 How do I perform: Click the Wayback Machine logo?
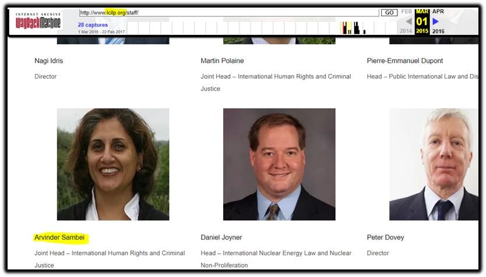pyautogui.click(x=38, y=21)
